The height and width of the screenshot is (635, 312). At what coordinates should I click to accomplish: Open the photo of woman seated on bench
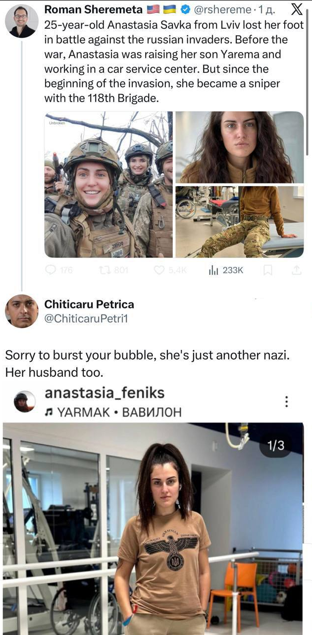pos(240,222)
